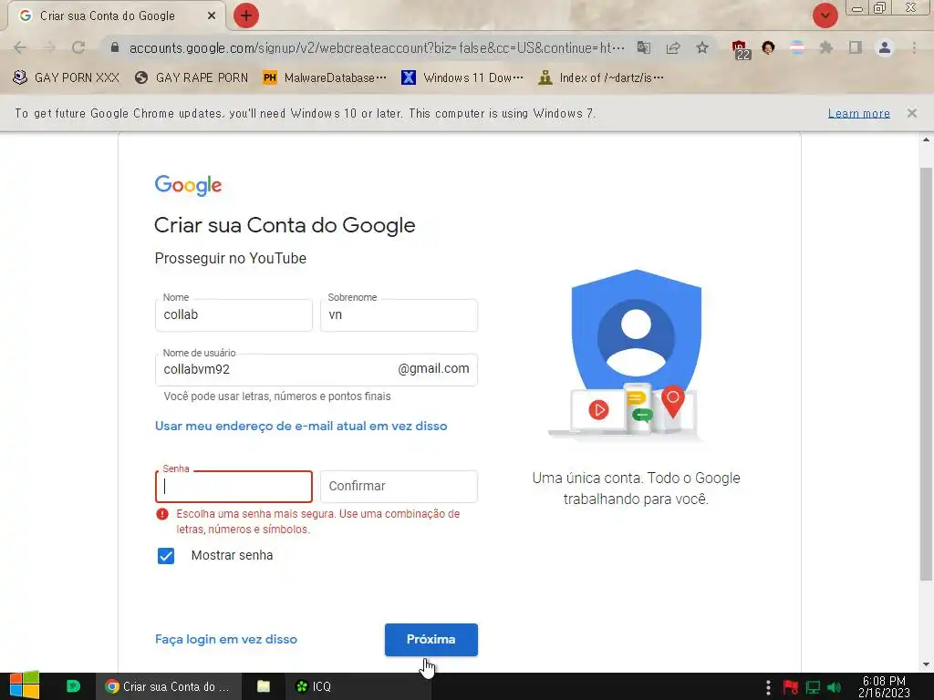The image size is (934, 700).
Task: Open a new tab with the red plus button
Action: click(246, 15)
